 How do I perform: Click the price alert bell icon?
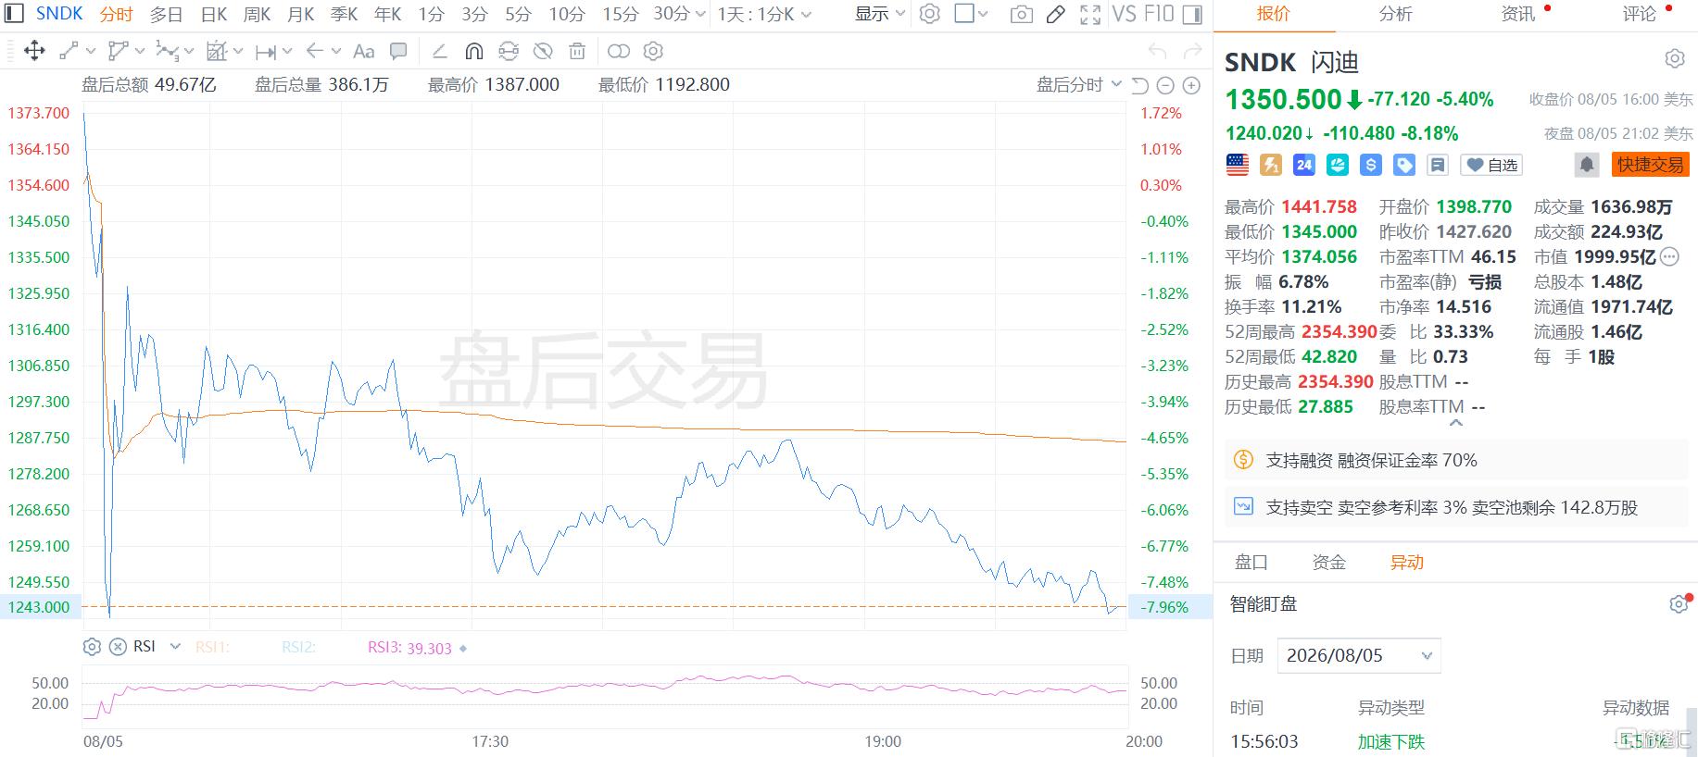pos(1587,165)
